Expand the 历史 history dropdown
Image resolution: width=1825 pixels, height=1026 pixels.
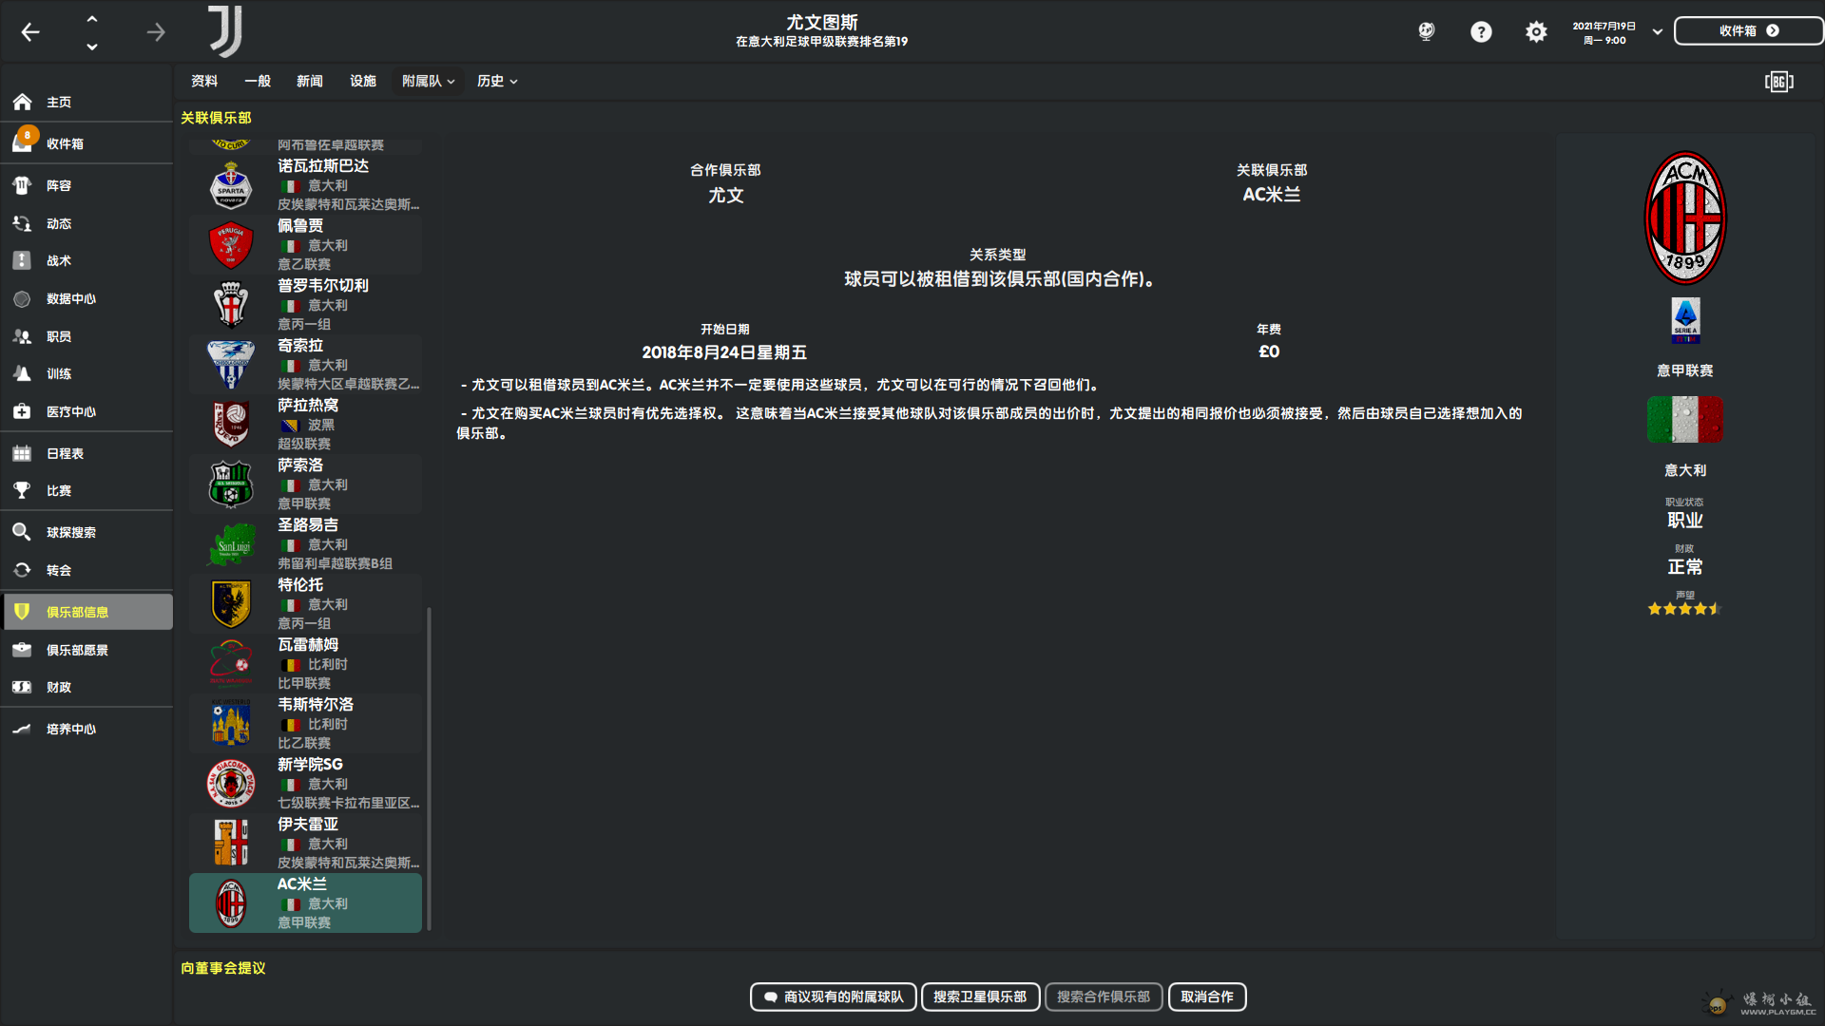click(x=497, y=82)
